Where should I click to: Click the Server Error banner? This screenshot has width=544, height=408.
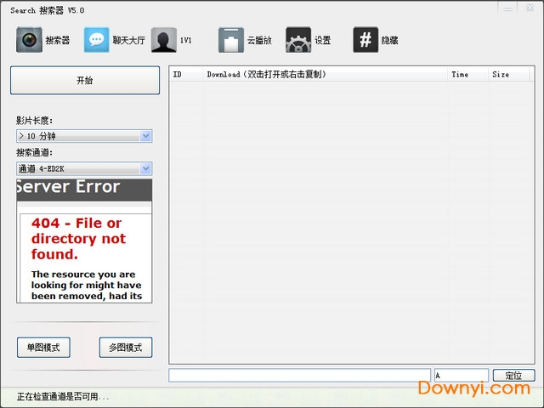84,190
